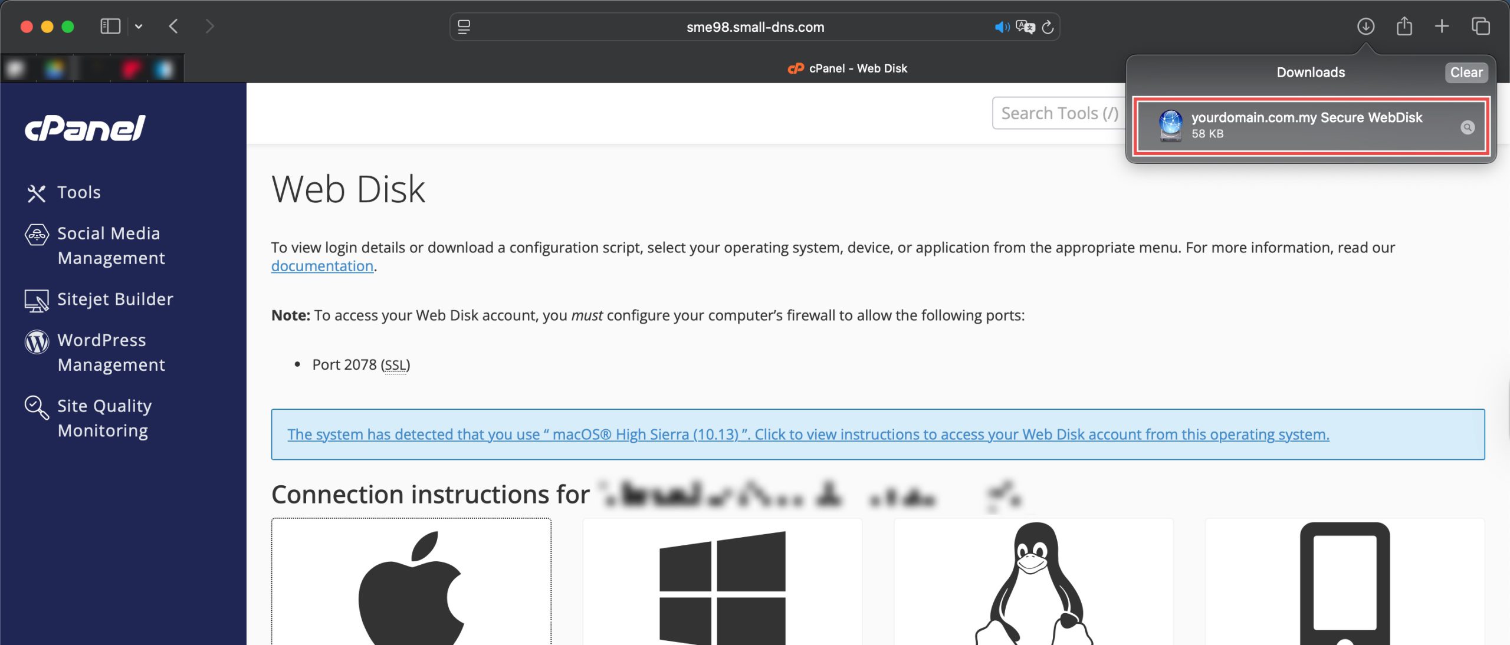This screenshot has height=645, width=1510.
Task: Click the translate page icon
Action: click(x=1025, y=27)
